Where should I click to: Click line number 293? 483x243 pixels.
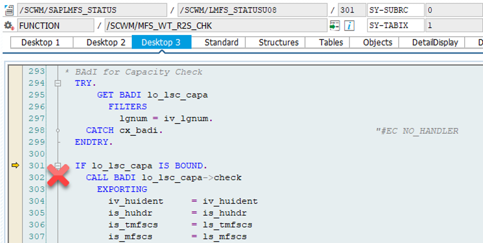pos(37,72)
